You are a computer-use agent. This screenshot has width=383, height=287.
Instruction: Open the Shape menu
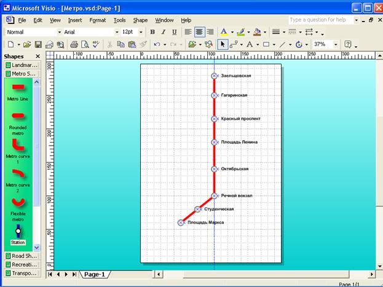pyautogui.click(x=140, y=20)
